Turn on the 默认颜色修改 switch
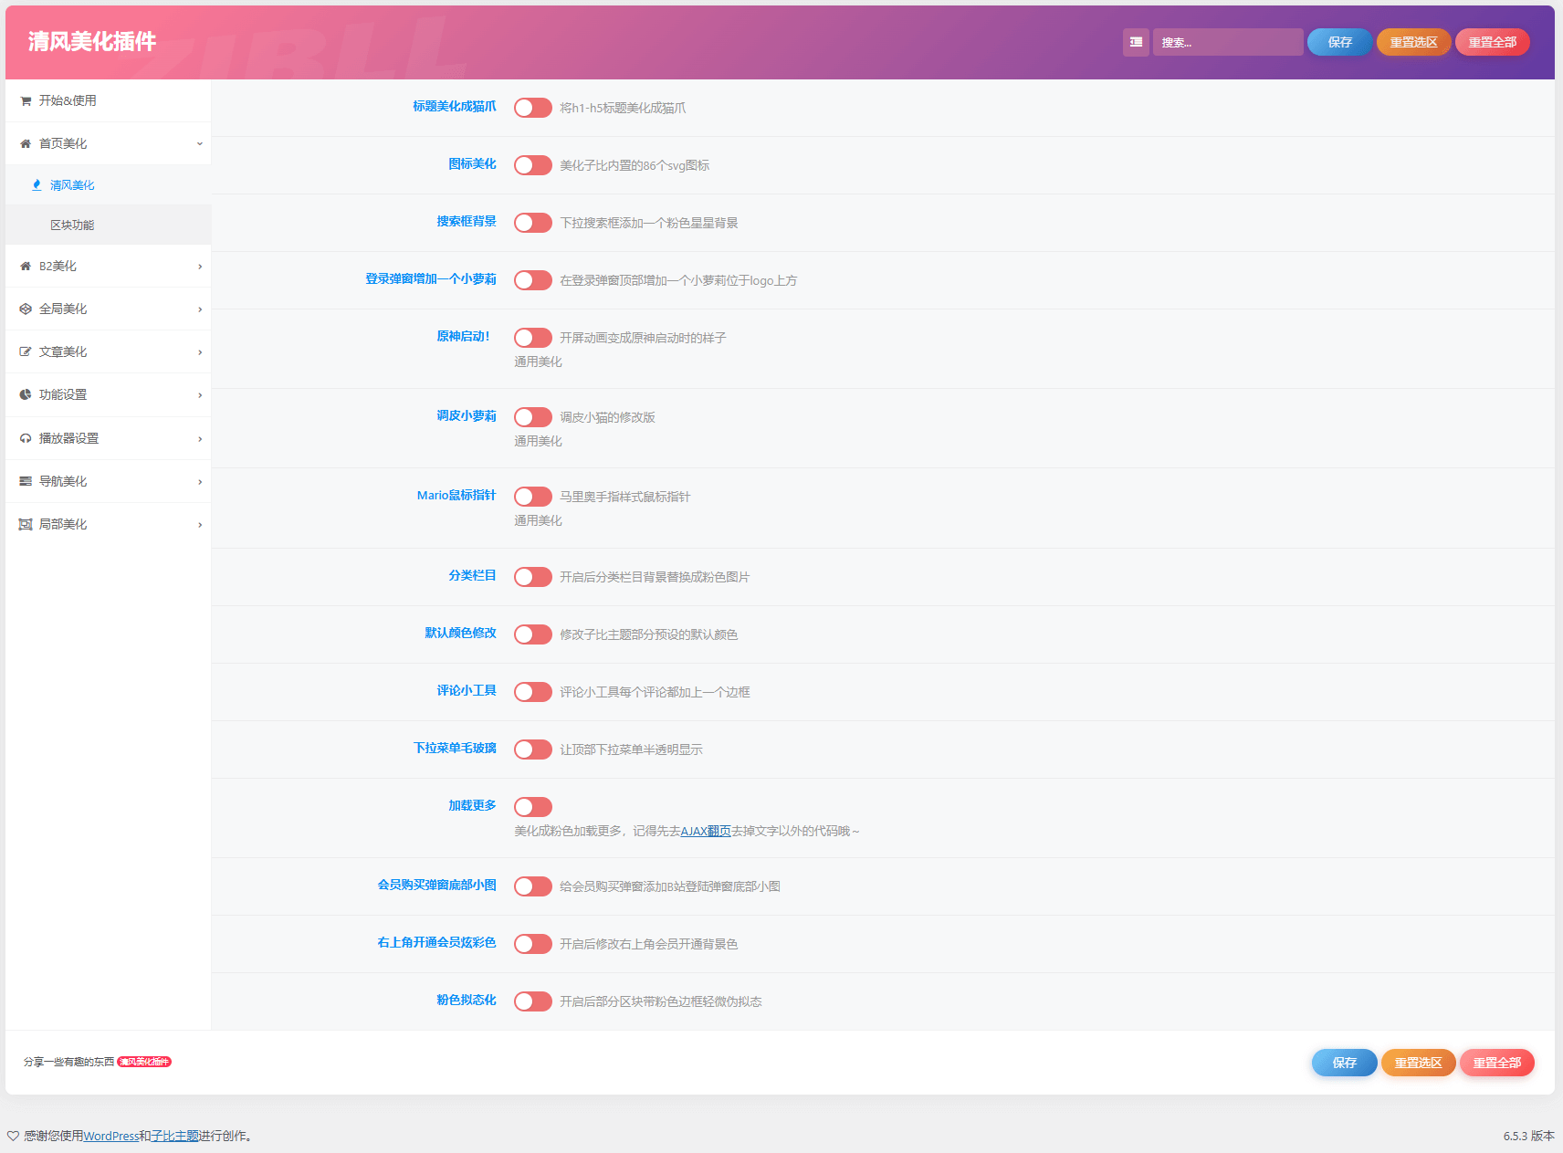Image resolution: width=1563 pixels, height=1153 pixels. coord(533,634)
